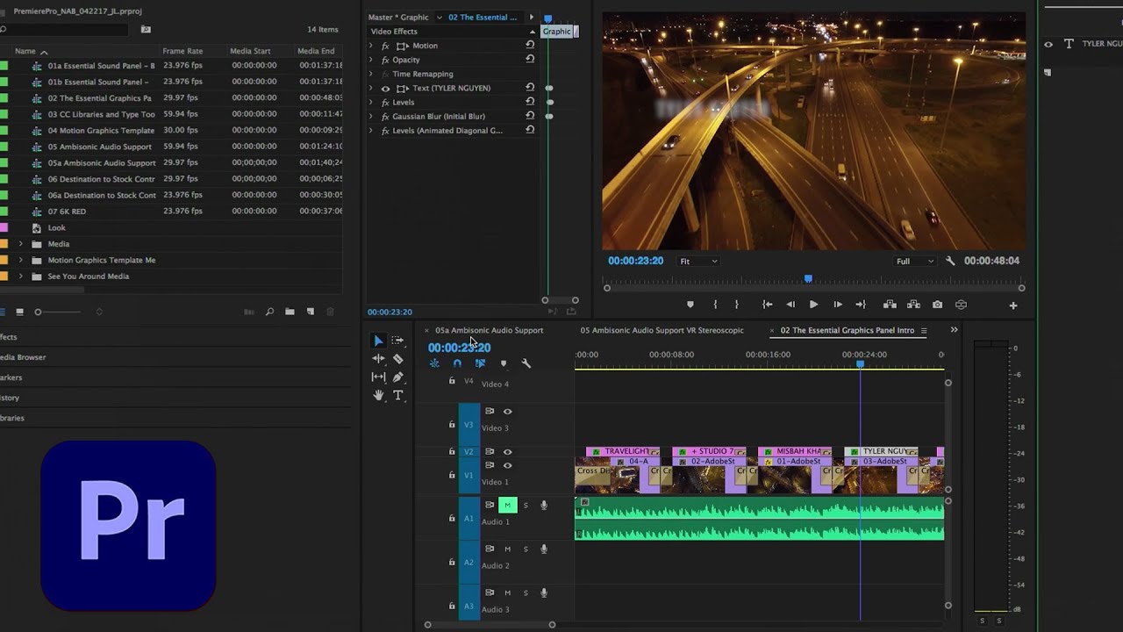The height and width of the screenshot is (632, 1123).
Task: Open the Fit zoom level dropdown
Action: [698, 261]
